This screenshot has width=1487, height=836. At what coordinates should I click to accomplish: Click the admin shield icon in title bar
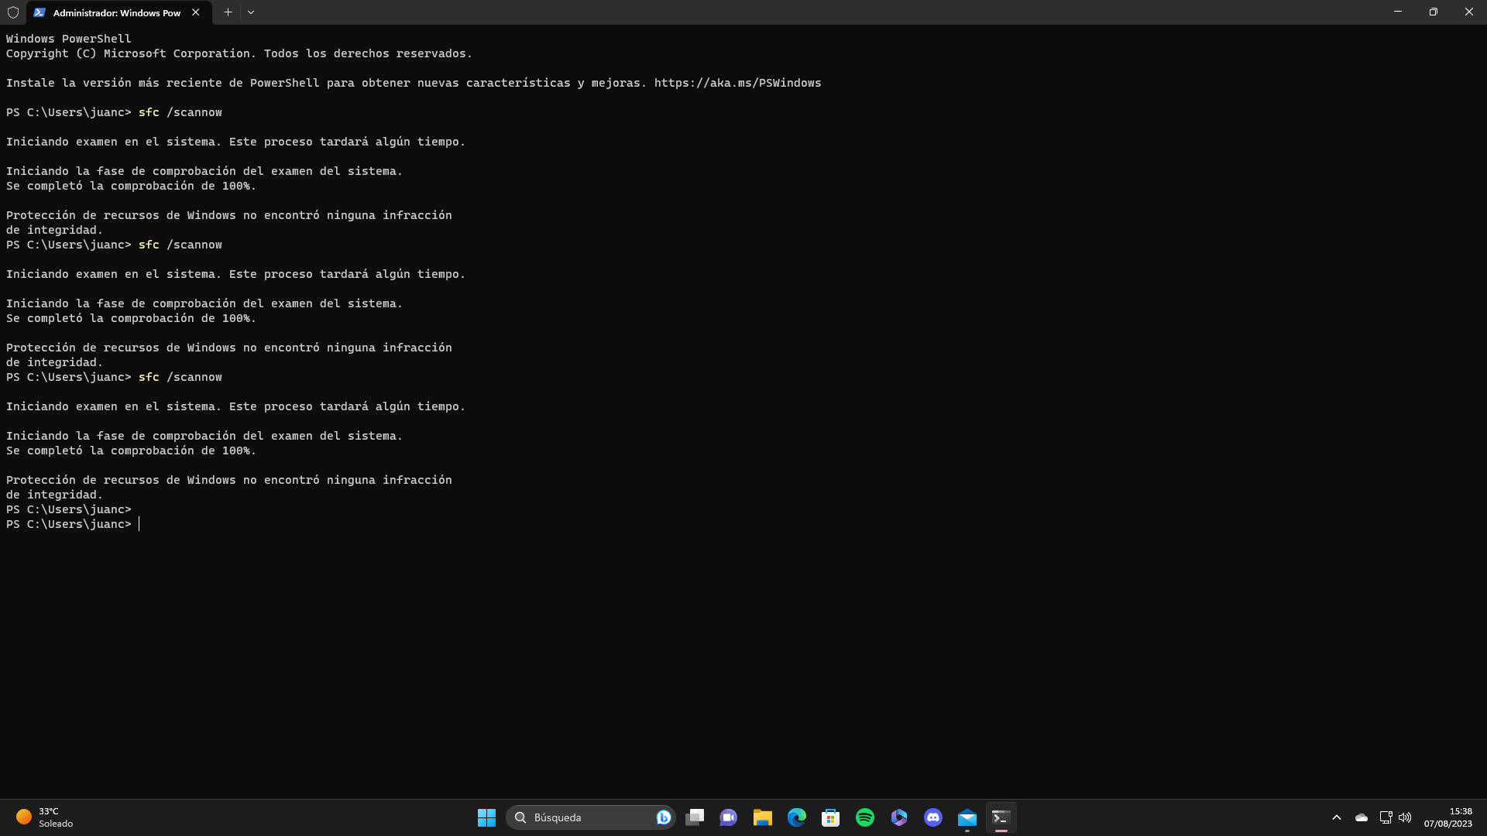point(12,12)
